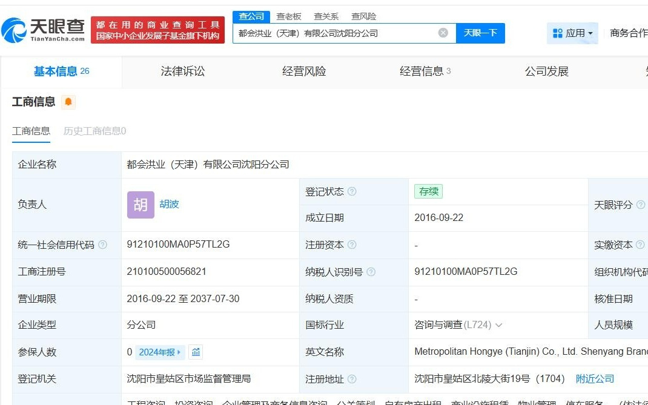Open 胡波 person profile link
This screenshot has width=648, height=405.
(168, 205)
